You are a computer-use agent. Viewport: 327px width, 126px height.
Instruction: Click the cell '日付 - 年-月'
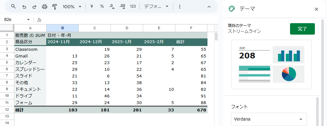[x=62, y=35]
